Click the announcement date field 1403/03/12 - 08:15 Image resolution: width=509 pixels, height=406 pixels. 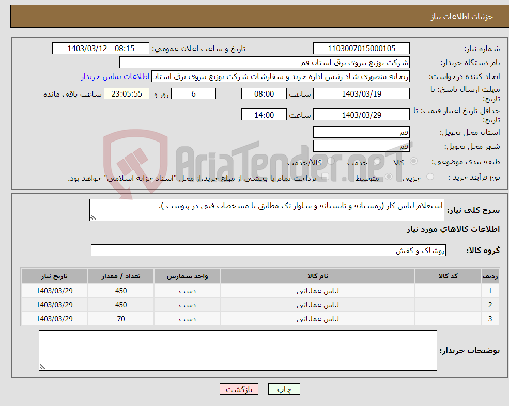point(101,49)
